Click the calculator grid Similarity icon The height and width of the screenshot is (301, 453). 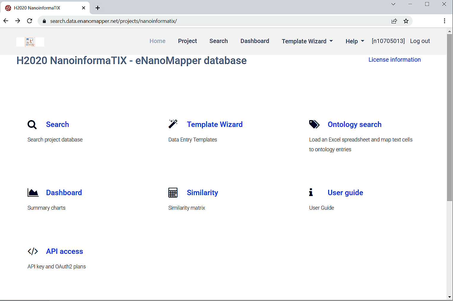[x=173, y=193]
